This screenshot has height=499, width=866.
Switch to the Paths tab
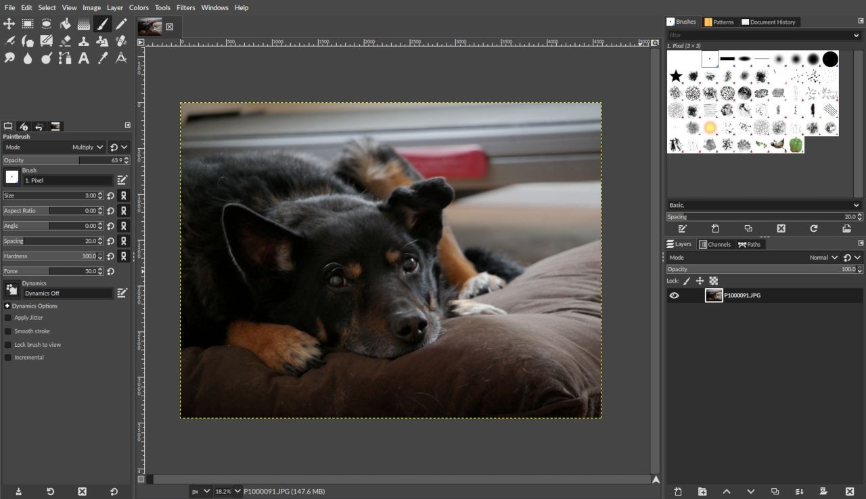pyautogui.click(x=750, y=244)
